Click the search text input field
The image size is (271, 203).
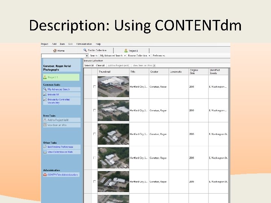pyautogui.click(x=64, y=56)
